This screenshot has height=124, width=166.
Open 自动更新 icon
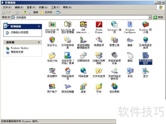coord(115,86)
